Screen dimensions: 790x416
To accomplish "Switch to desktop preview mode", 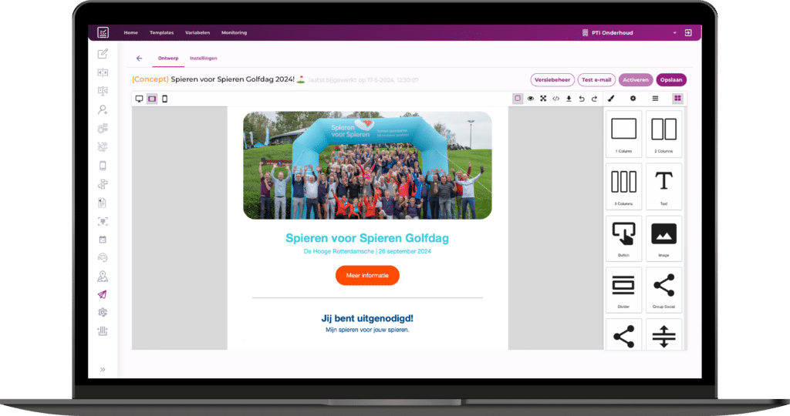I will (x=140, y=99).
